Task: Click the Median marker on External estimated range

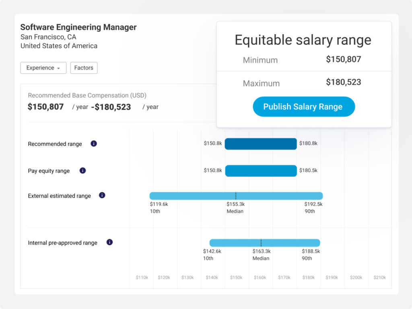Action: point(236,196)
